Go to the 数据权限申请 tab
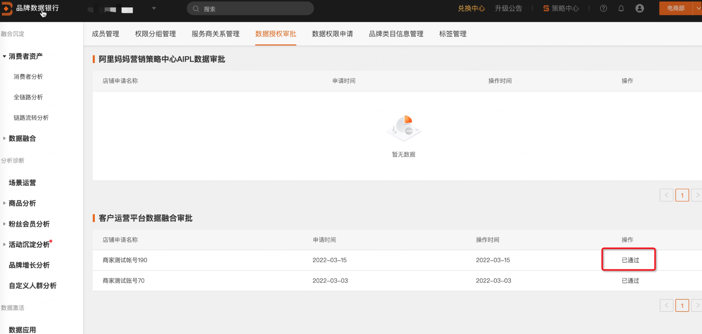Image resolution: width=702 pixels, height=334 pixels. [333, 34]
